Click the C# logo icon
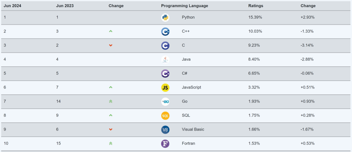352x152 pixels. click(165, 74)
